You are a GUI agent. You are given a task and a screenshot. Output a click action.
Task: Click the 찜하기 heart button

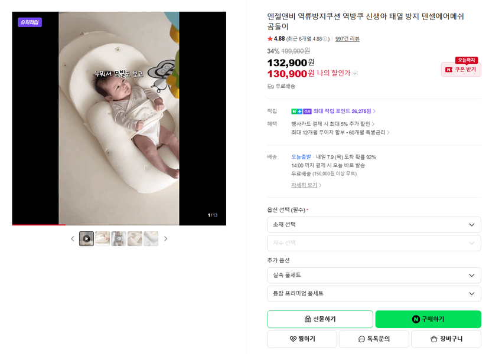point(302,339)
